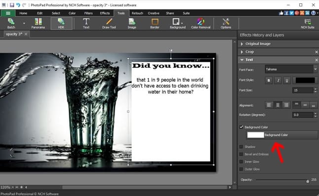Click the Background Color picker button

coord(282,135)
